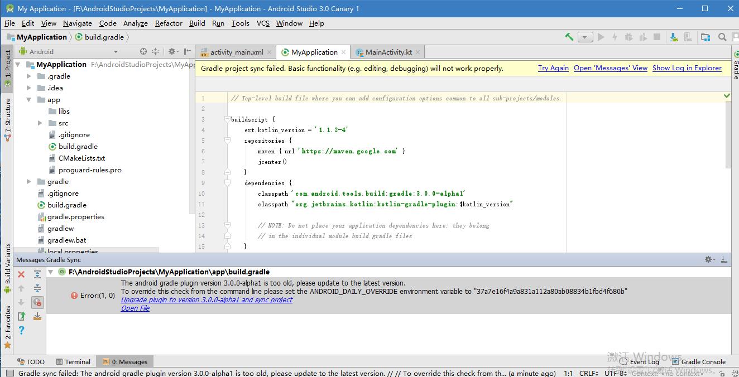Open the Terminal tool window
This screenshot has width=739, height=377.
pyautogui.click(x=73, y=361)
